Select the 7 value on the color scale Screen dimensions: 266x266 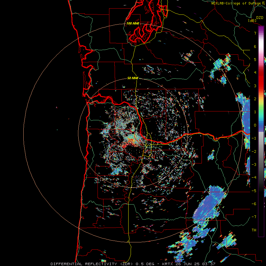tap(255, 33)
